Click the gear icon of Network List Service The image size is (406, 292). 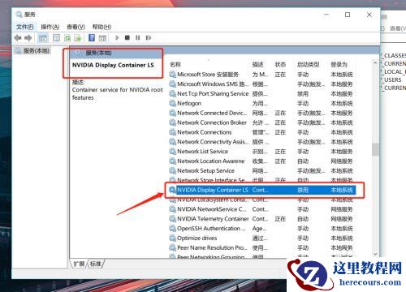pyautogui.click(x=172, y=152)
